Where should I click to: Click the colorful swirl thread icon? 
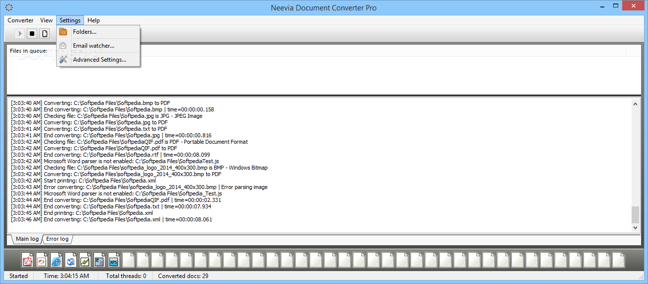point(42,260)
